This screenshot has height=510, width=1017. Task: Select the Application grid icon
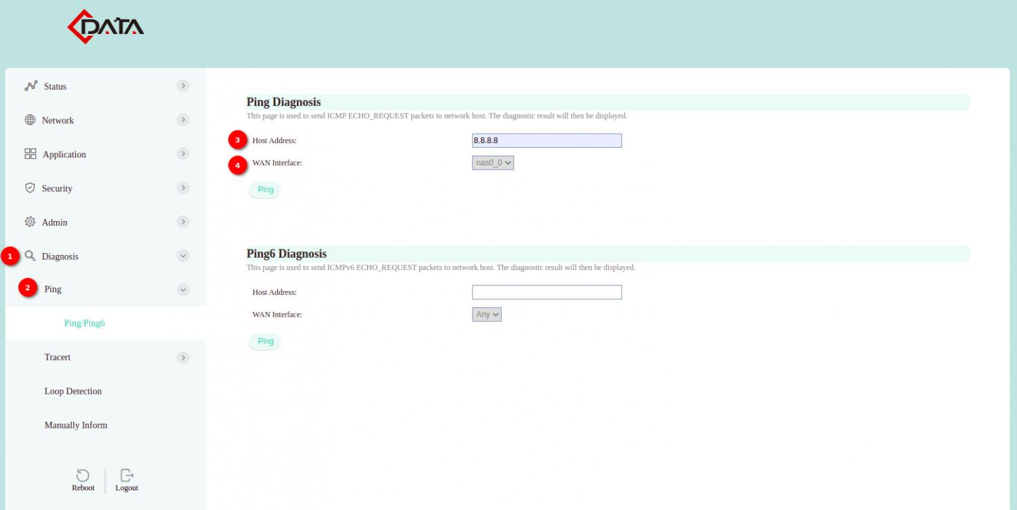[x=31, y=154]
